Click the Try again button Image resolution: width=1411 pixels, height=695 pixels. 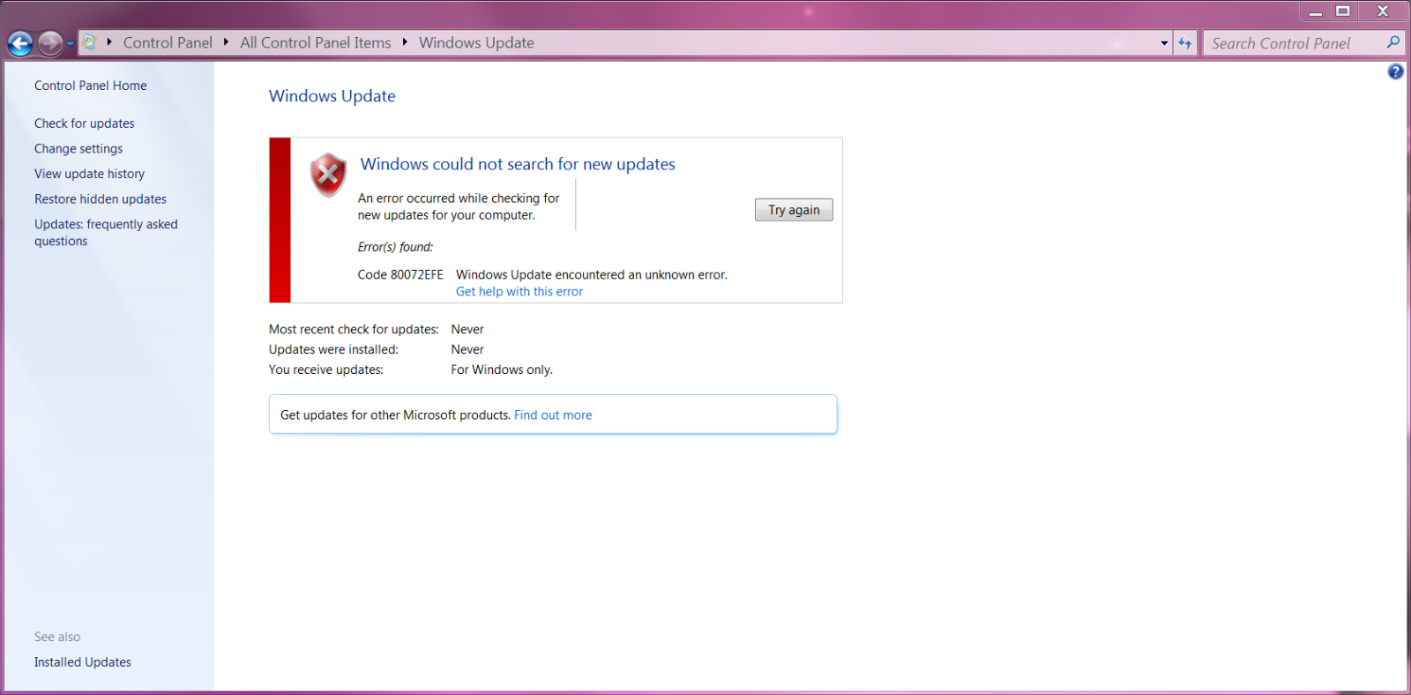794,210
